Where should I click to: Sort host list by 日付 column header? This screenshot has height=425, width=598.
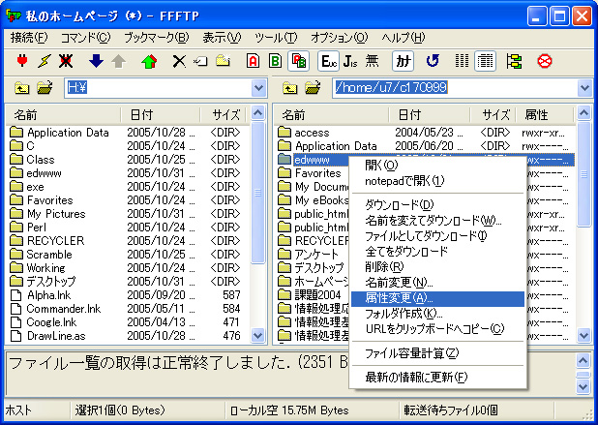(x=429, y=115)
